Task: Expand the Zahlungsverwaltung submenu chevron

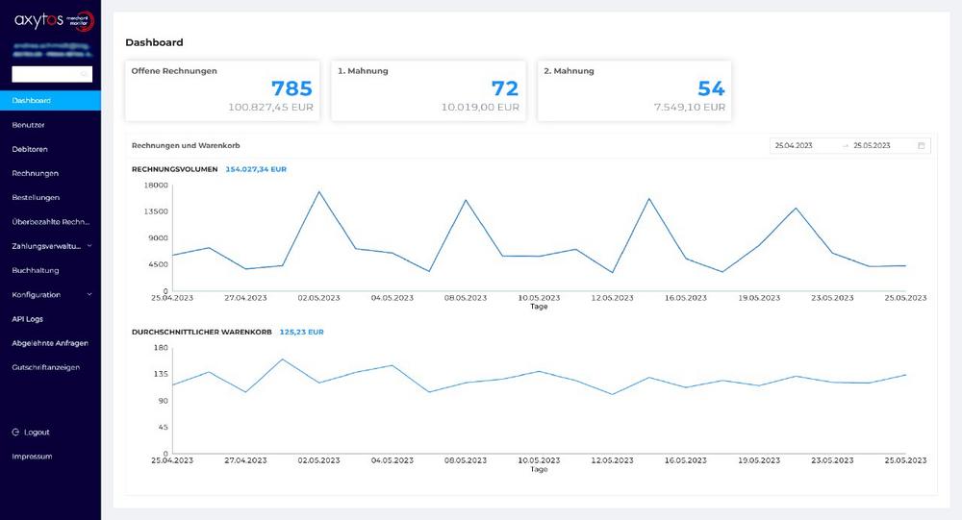Action: point(89,246)
